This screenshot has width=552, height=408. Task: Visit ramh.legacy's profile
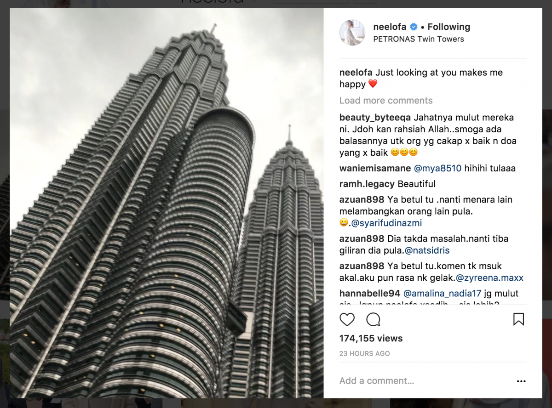[367, 184]
